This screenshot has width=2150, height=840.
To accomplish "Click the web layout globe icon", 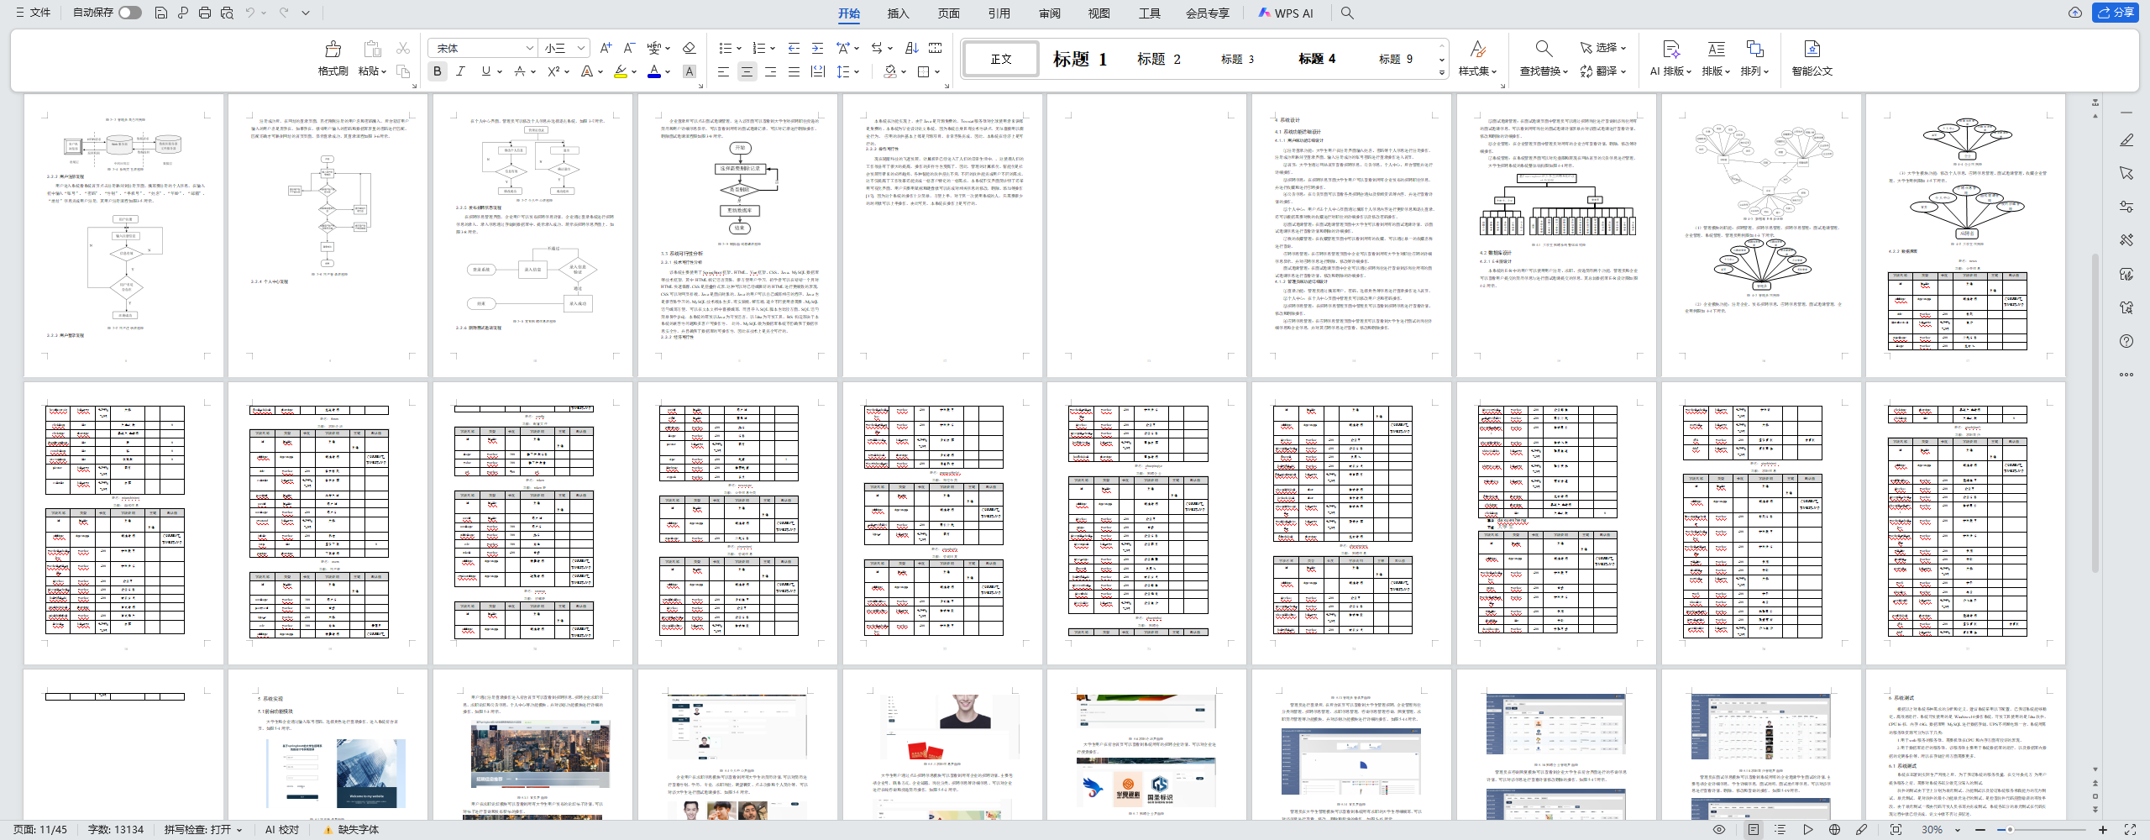I will pyautogui.click(x=1835, y=829).
